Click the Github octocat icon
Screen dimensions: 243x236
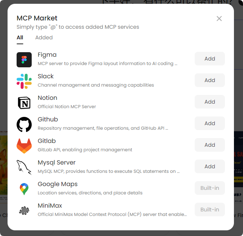coord(24,124)
